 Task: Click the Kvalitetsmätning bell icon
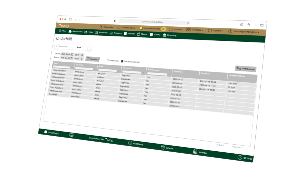click(119, 27)
